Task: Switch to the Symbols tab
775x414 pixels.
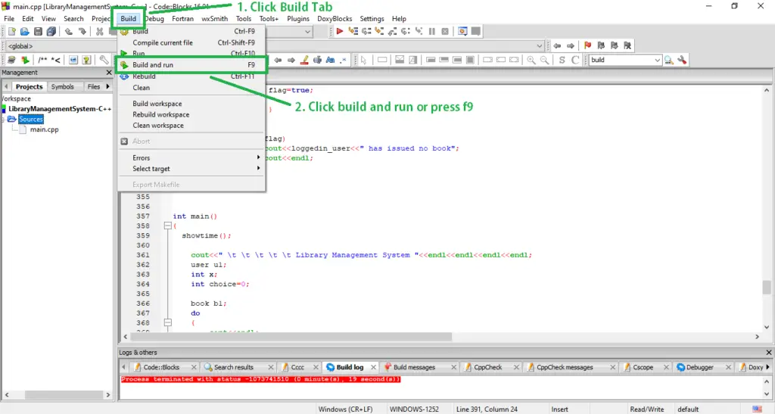Action: coord(62,86)
